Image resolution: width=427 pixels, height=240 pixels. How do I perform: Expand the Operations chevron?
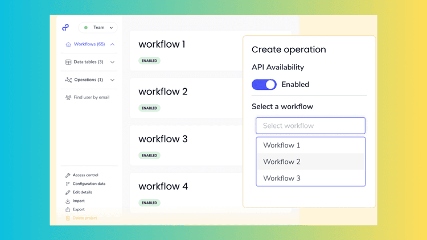112,80
